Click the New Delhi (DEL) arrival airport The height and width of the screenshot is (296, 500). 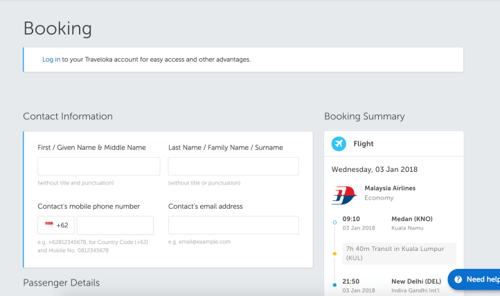tap(416, 281)
